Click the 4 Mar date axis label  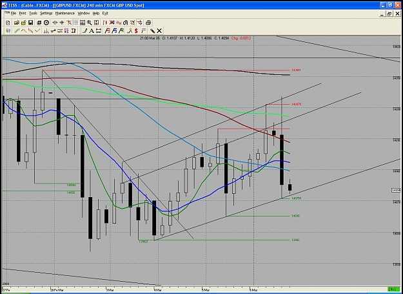click(157, 290)
